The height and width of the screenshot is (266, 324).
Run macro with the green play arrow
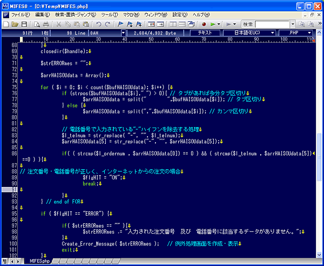click(x=213, y=24)
